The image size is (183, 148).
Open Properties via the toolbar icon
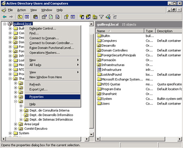coord(44,17)
